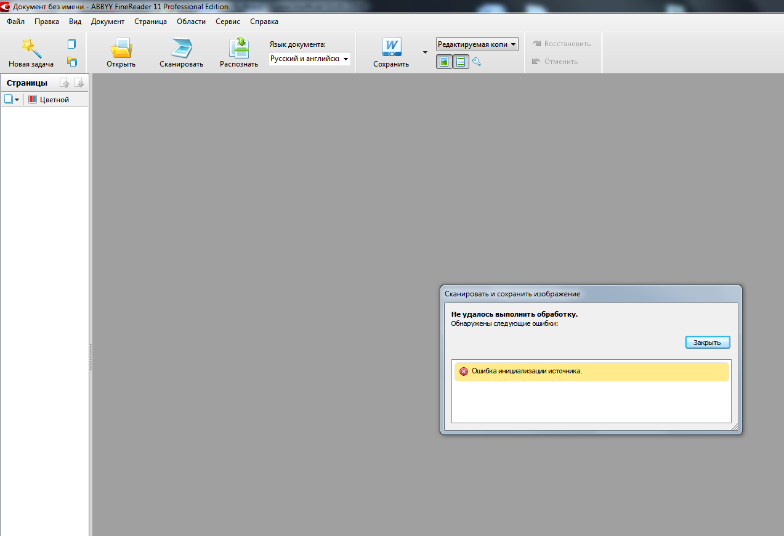Click the new blank document icon
The height and width of the screenshot is (536, 784).
71,44
